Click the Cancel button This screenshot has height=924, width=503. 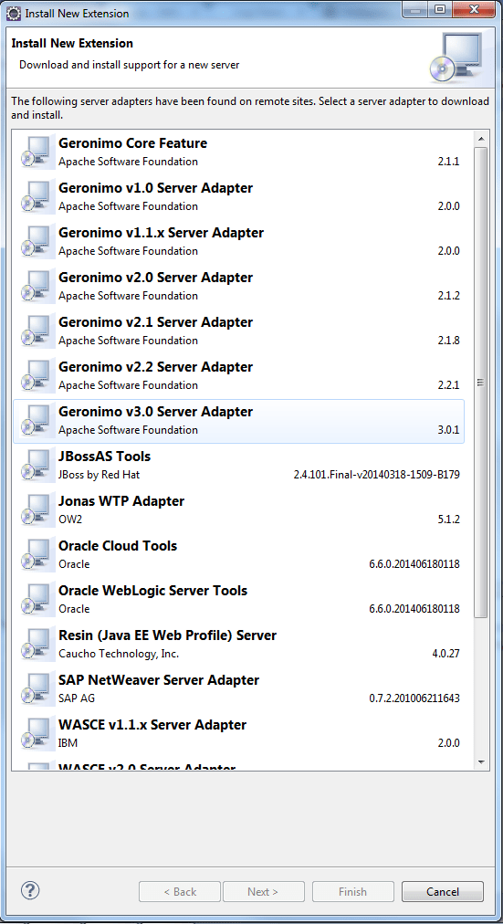[x=443, y=892]
